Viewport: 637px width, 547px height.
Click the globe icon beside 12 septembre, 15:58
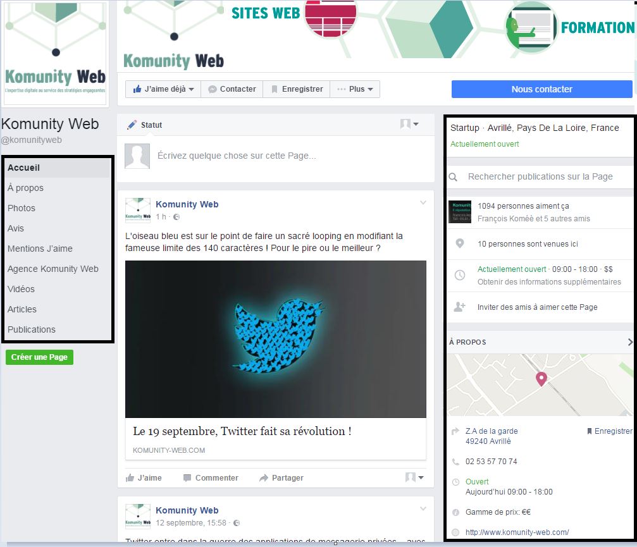(x=237, y=523)
